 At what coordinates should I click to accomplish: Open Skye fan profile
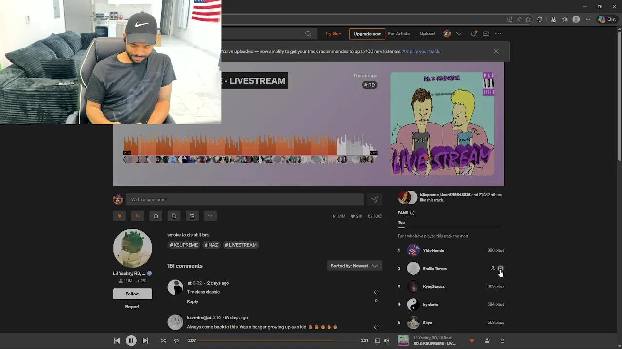[x=427, y=323]
